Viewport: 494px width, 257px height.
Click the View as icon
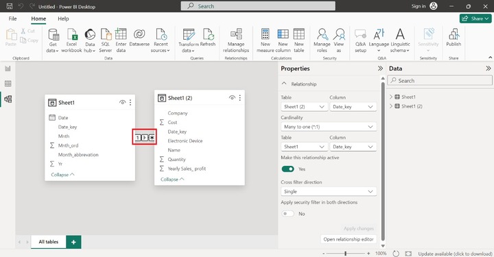point(339,34)
